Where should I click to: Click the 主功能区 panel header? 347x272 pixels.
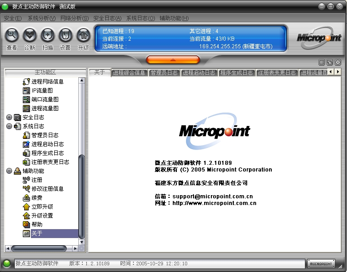pos(45,72)
